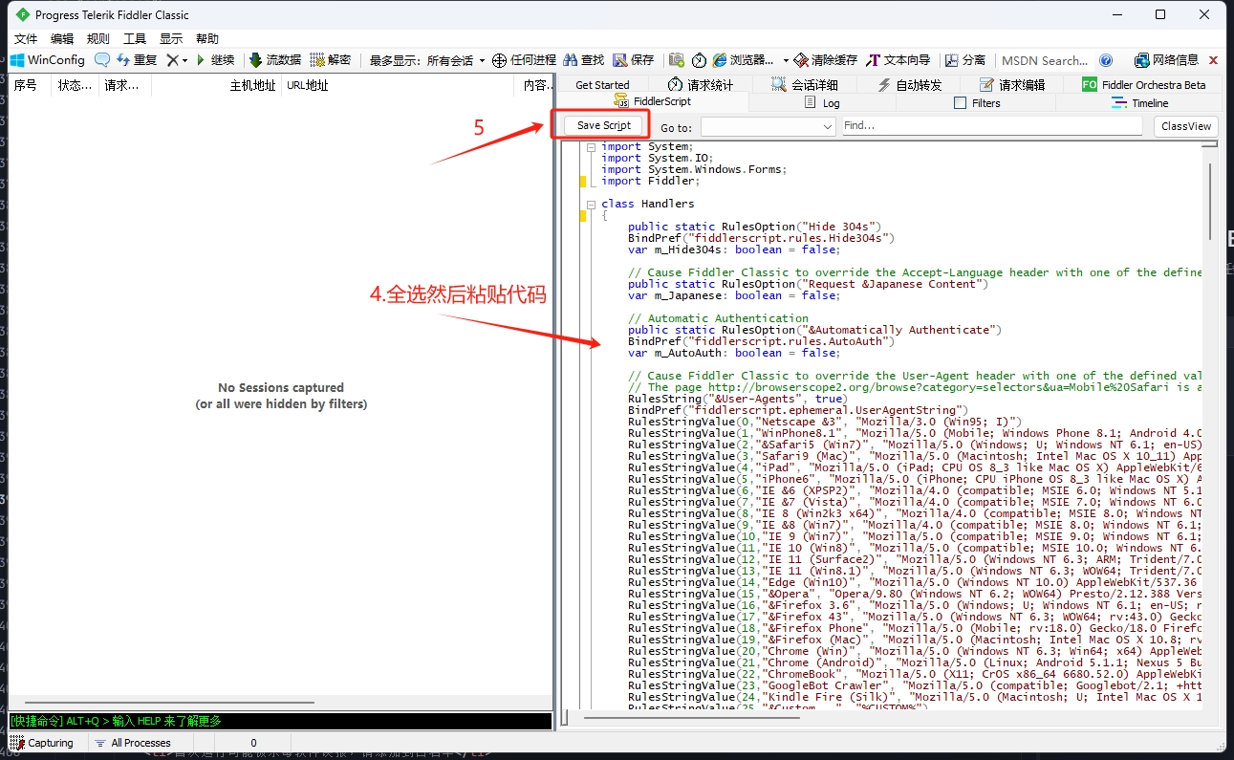Open 查找 find sessions tool

(584, 59)
